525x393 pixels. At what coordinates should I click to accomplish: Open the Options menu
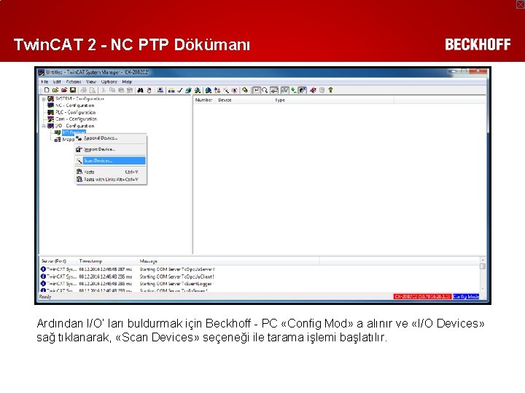[x=109, y=82]
